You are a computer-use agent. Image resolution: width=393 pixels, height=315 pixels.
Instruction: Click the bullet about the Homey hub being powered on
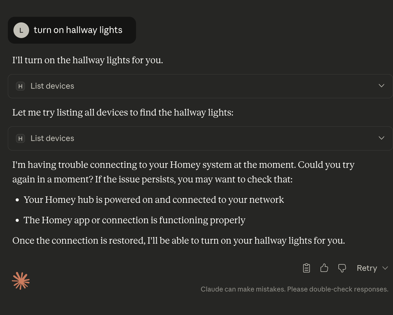[x=154, y=200]
